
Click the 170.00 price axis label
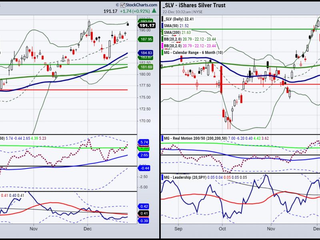pyautogui.click(x=145, y=121)
